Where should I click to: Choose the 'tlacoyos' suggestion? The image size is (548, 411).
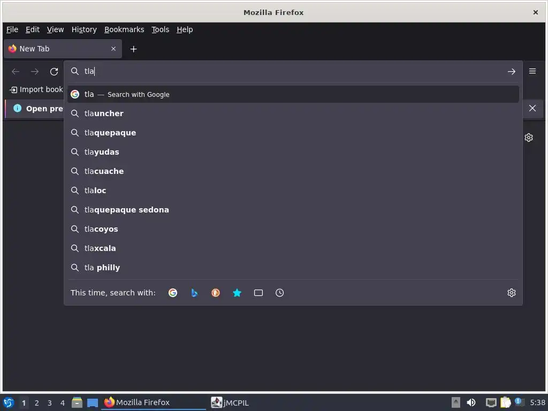[x=293, y=229]
